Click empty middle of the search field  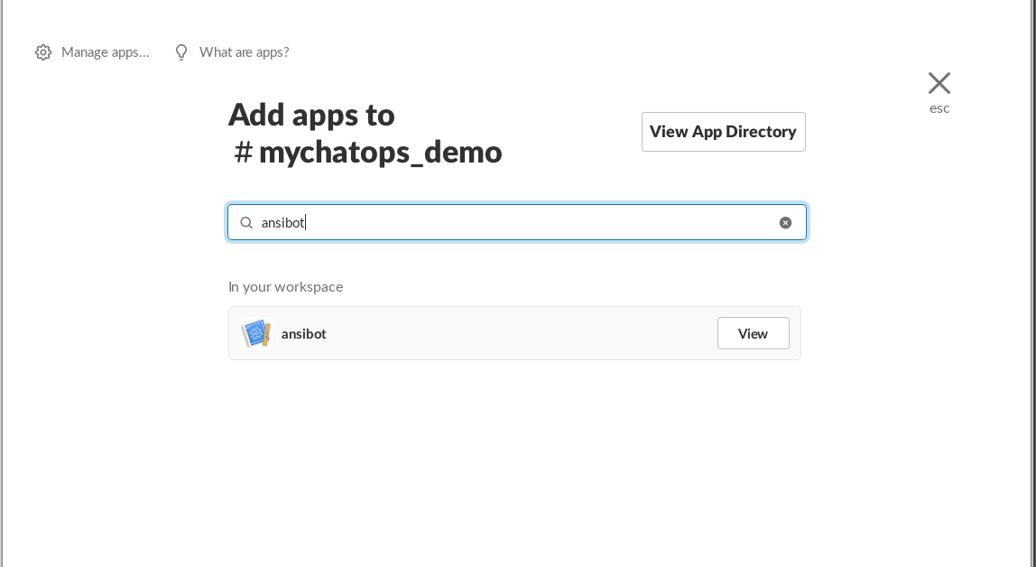541,223
